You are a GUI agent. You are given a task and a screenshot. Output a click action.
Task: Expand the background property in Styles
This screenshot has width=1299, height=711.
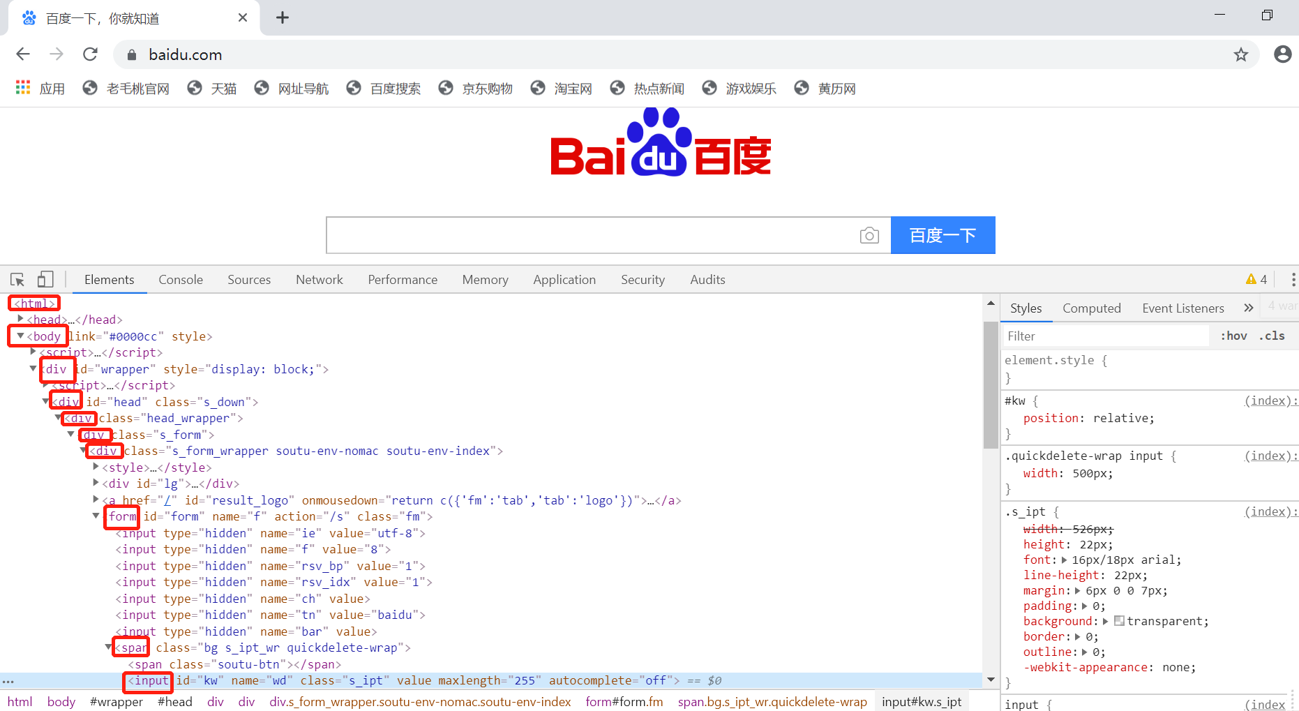1106,621
